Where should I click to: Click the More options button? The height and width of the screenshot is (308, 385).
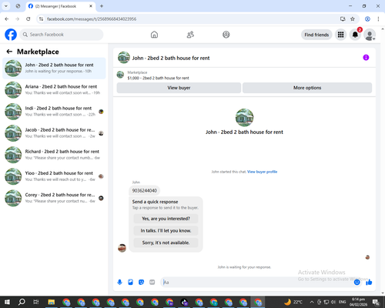coord(307,88)
